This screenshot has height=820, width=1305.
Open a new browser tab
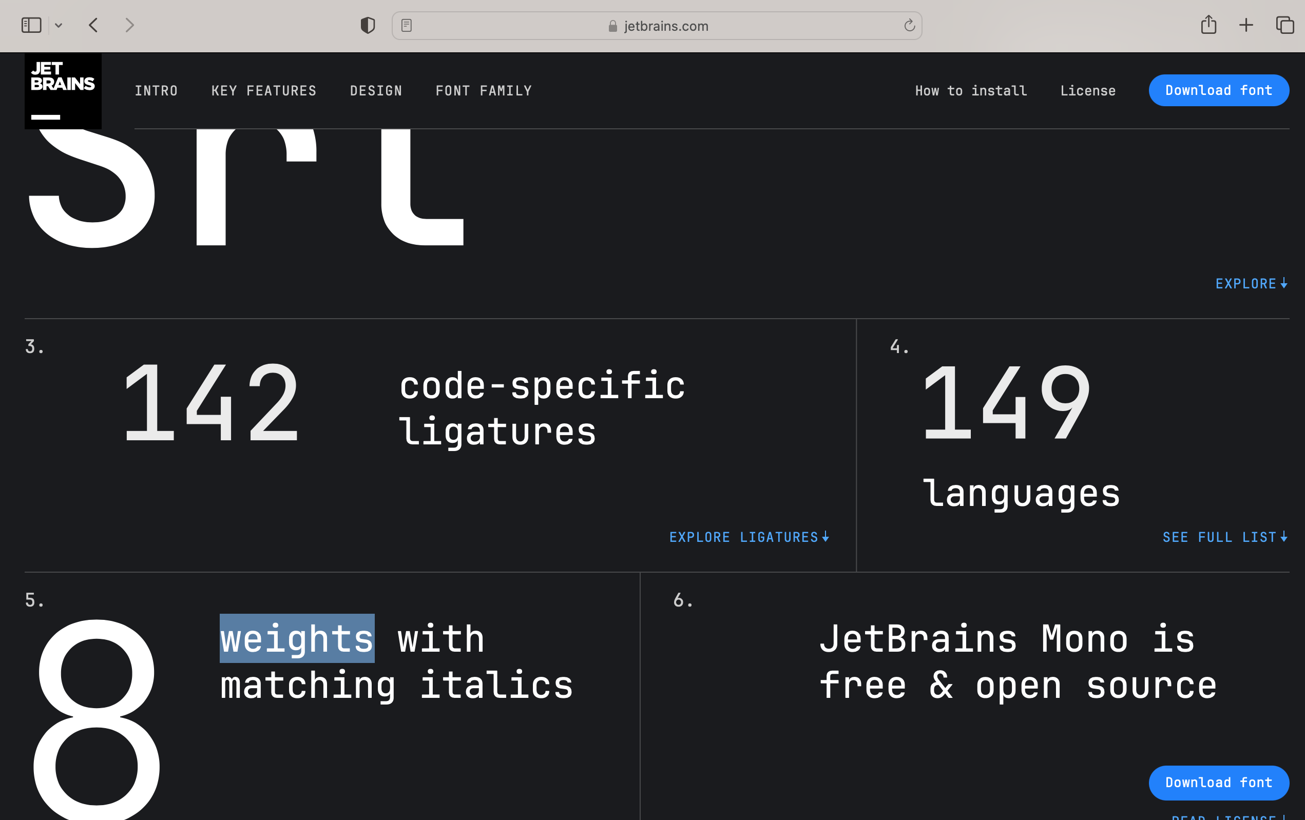(1246, 25)
